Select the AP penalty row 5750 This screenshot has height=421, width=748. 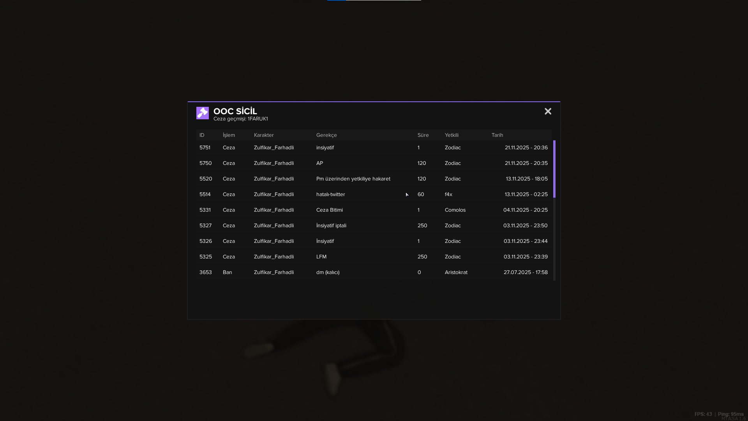[374, 163]
